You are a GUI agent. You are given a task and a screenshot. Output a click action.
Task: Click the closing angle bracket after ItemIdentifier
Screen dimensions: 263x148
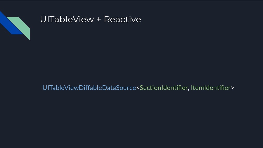(x=233, y=88)
